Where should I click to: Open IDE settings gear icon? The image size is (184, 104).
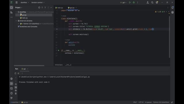(x=157, y=3)
